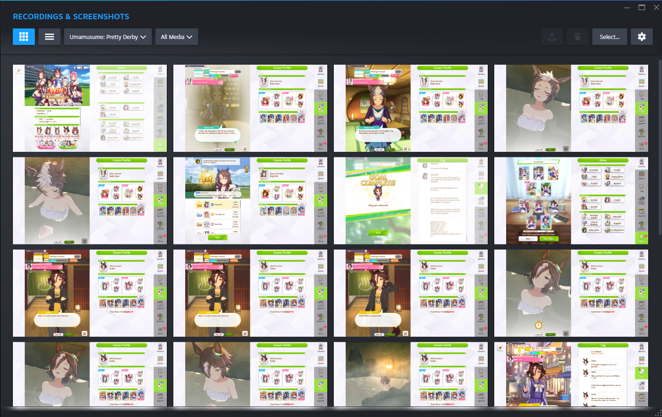Open the brown-haired character eyes closed bath screenshot
This screenshot has height=417, width=662.
pyautogui.click(x=90, y=374)
